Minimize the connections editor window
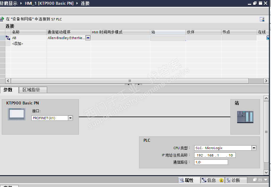The width and height of the screenshot is (271, 187). [249, 3]
